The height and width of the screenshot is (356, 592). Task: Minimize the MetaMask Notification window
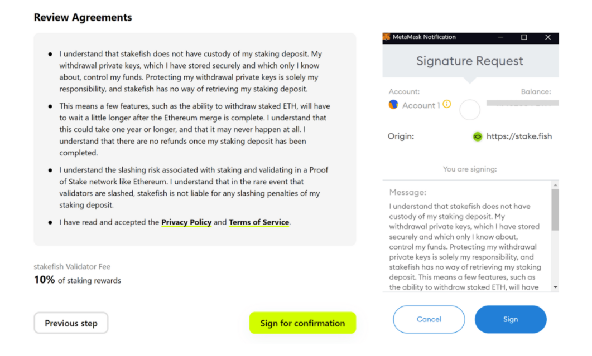[500, 37]
